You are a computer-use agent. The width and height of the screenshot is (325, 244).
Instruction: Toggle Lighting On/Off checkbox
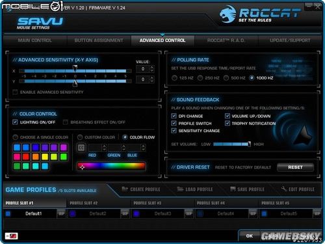pos(15,122)
